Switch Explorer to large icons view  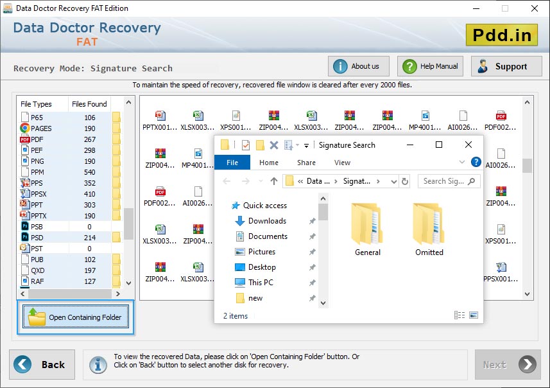[x=474, y=315]
